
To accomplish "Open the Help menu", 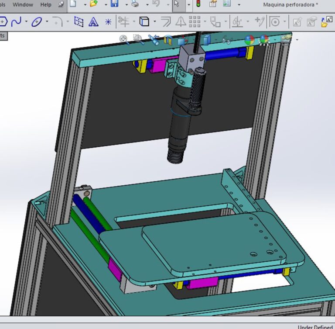I will (x=45, y=4).
